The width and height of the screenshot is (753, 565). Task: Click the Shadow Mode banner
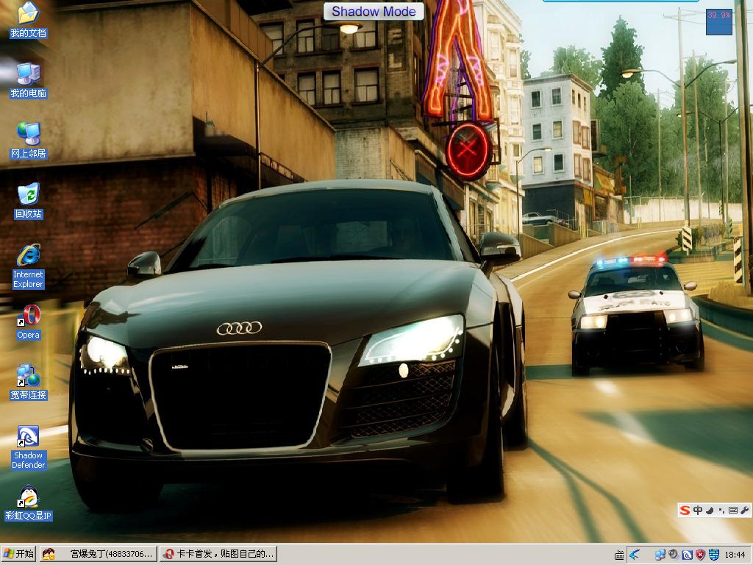click(x=374, y=11)
